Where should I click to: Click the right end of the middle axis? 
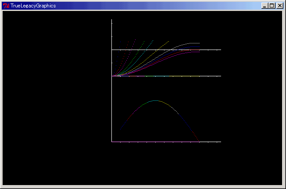(220, 76)
